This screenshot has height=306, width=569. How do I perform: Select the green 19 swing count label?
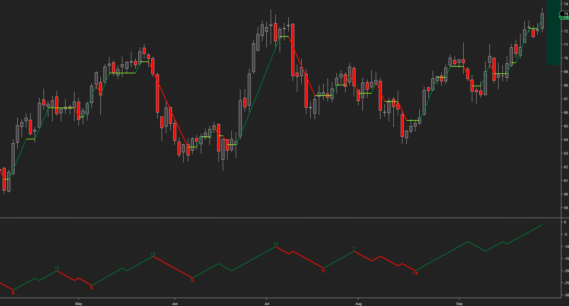point(276,244)
